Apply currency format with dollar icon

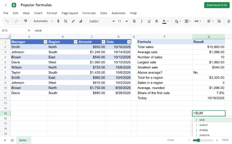[58, 21]
